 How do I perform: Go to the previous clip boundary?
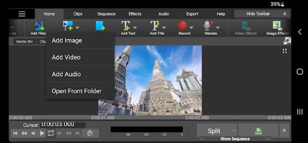coord(24,133)
